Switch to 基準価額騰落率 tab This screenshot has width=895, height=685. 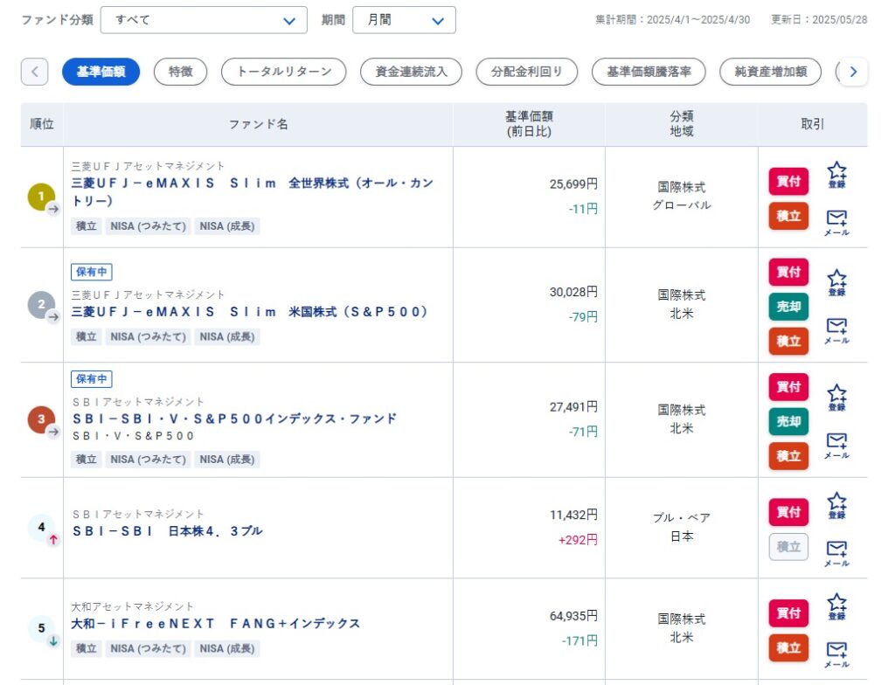click(649, 72)
